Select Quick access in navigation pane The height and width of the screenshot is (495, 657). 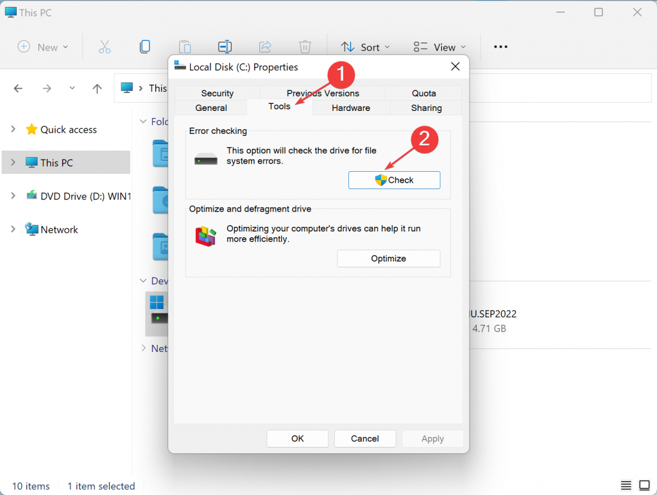(61, 130)
